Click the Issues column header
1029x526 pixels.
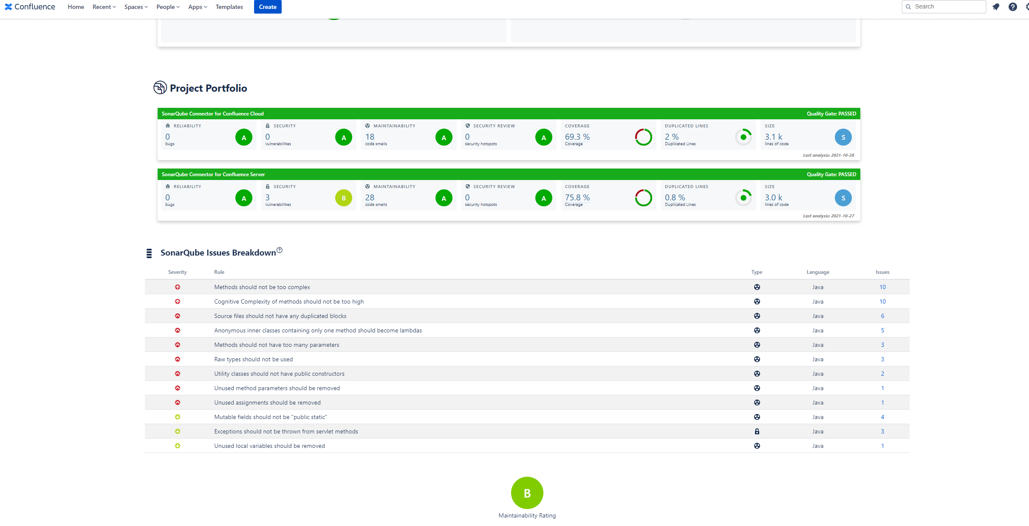(x=882, y=272)
